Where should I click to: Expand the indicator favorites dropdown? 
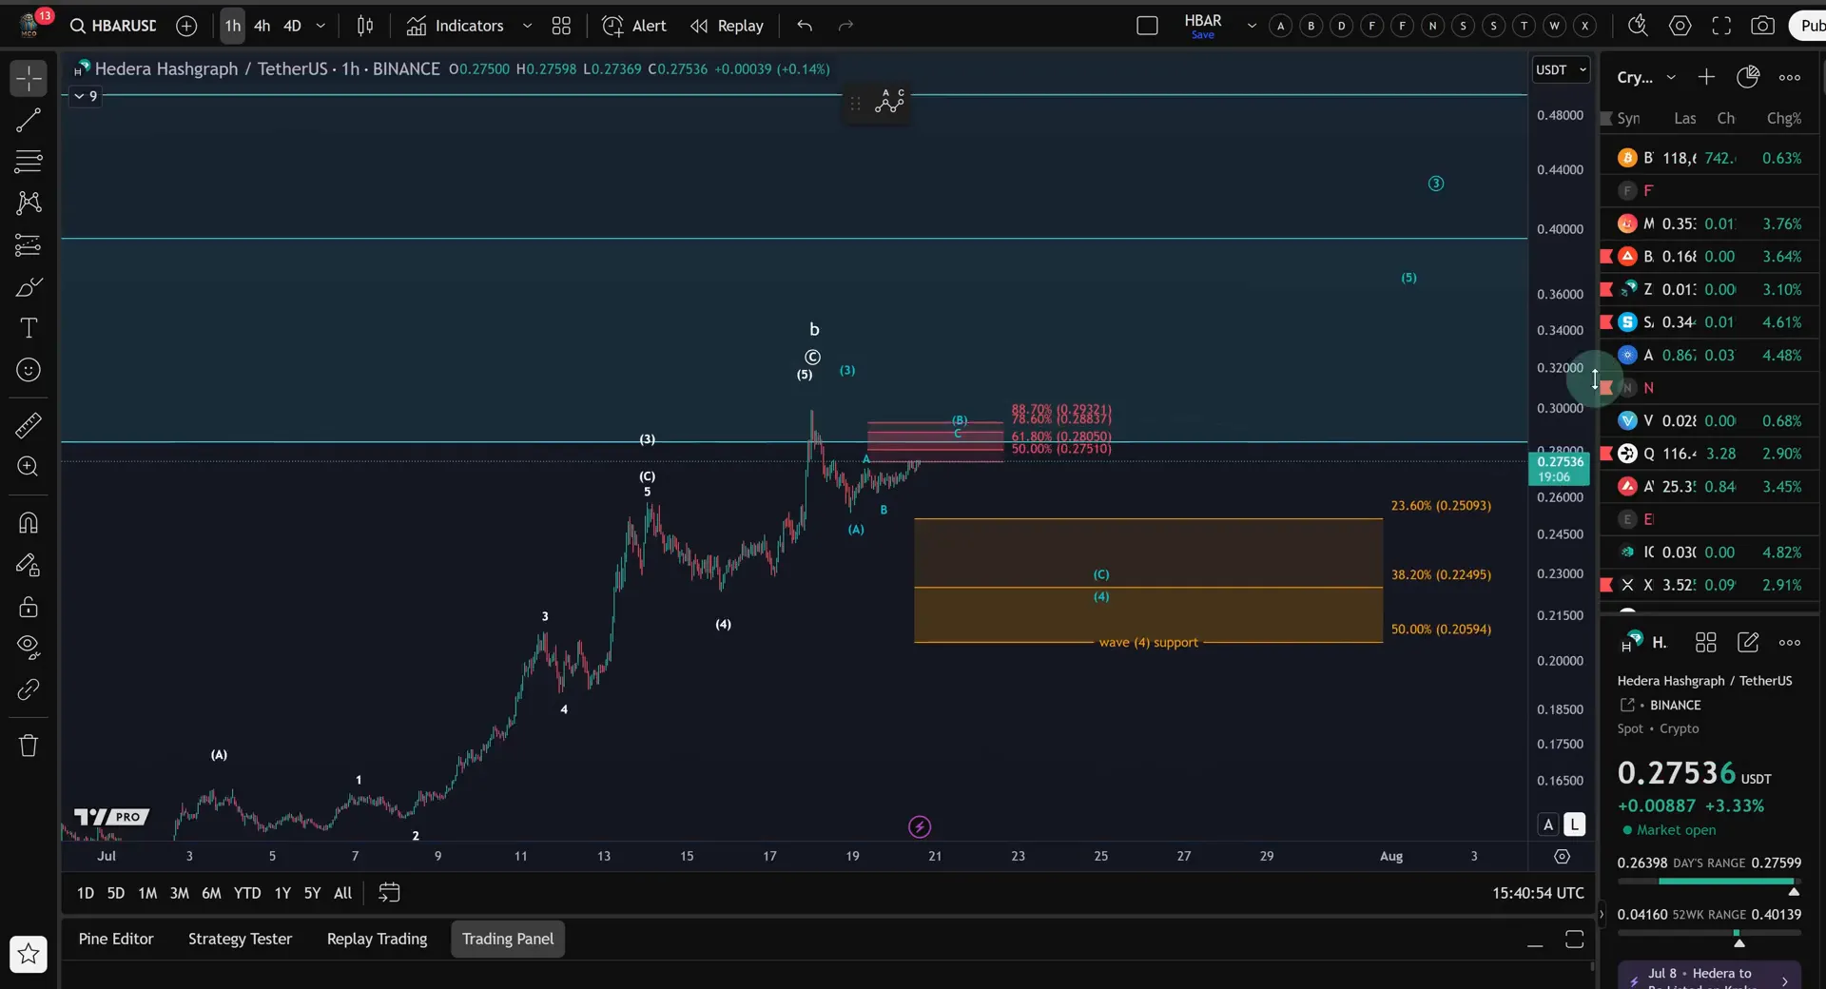click(527, 26)
